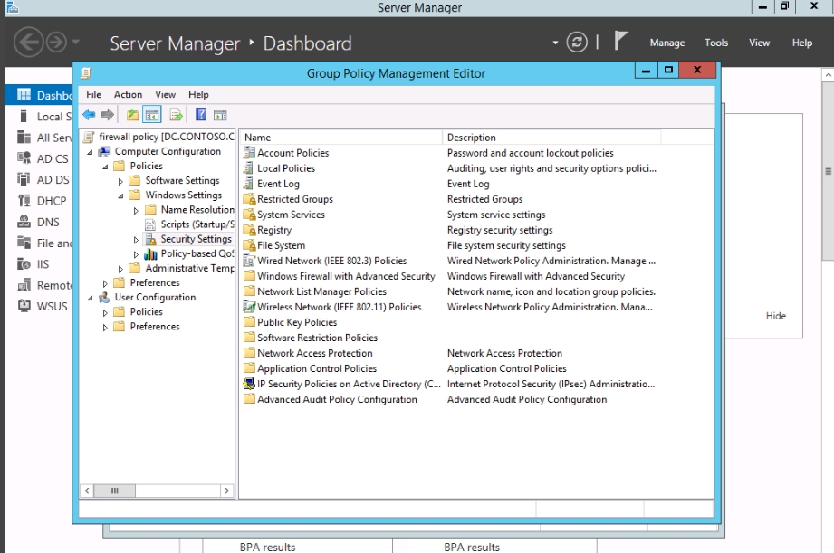Select the Event Log list item icon
Image resolution: width=834 pixels, height=553 pixels.
[x=248, y=184]
